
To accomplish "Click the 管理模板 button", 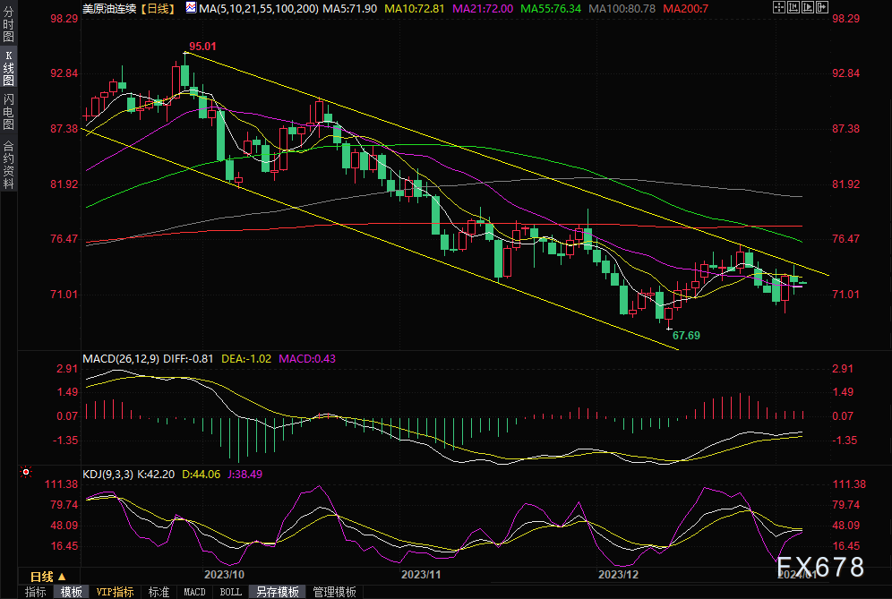I will click(x=335, y=592).
